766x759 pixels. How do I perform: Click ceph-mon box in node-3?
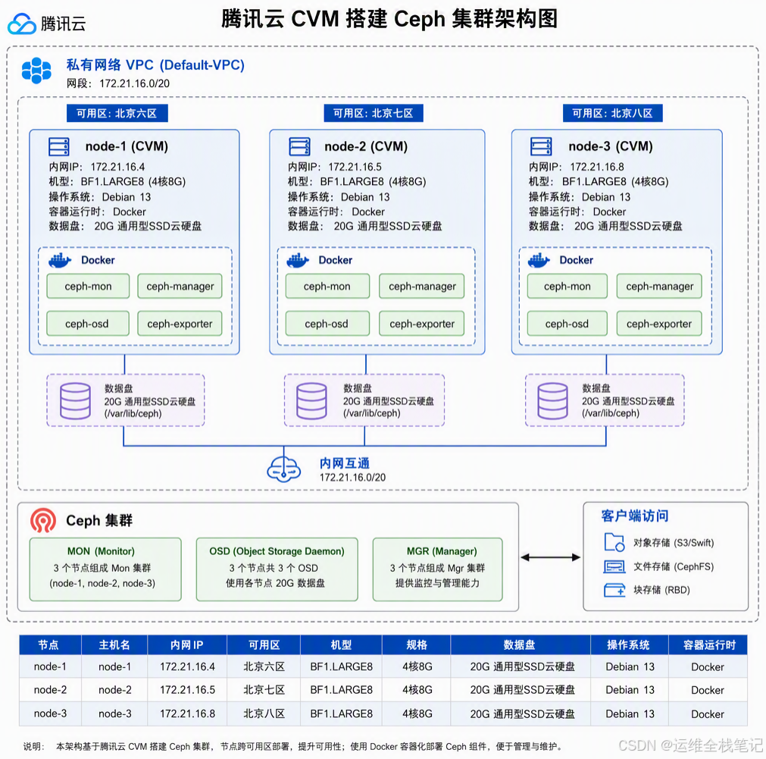pyautogui.click(x=567, y=286)
